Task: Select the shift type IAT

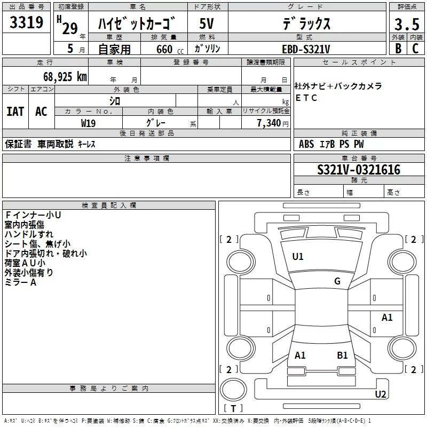Action: pyautogui.click(x=15, y=112)
